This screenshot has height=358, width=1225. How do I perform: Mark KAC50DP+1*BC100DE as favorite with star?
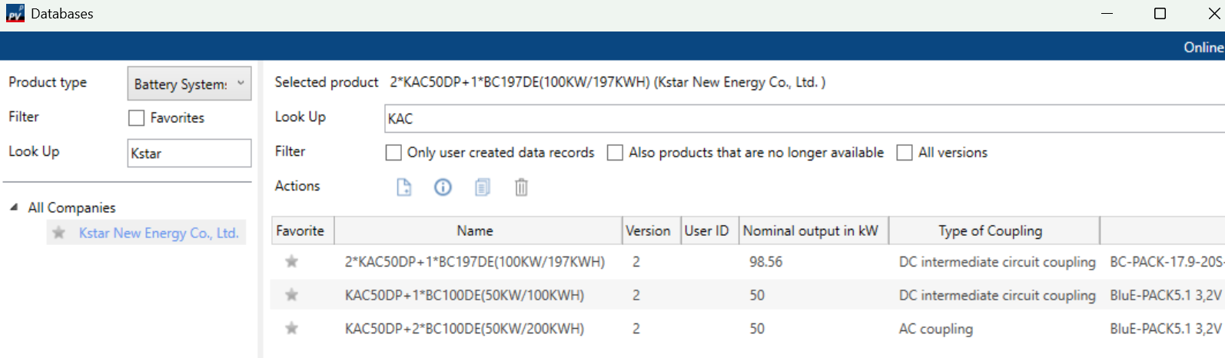coord(292,295)
